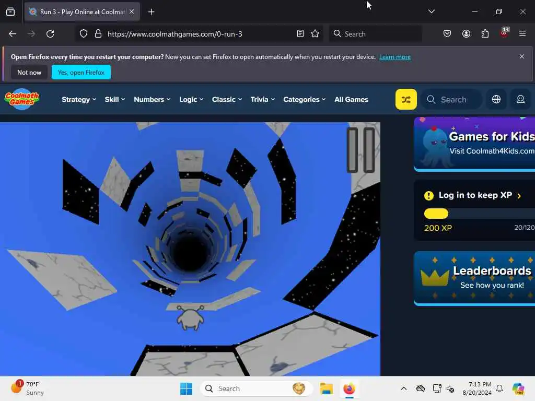Click the yellow XP progress bar
Viewport: 535px width, 401px height.
click(x=436, y=214)
